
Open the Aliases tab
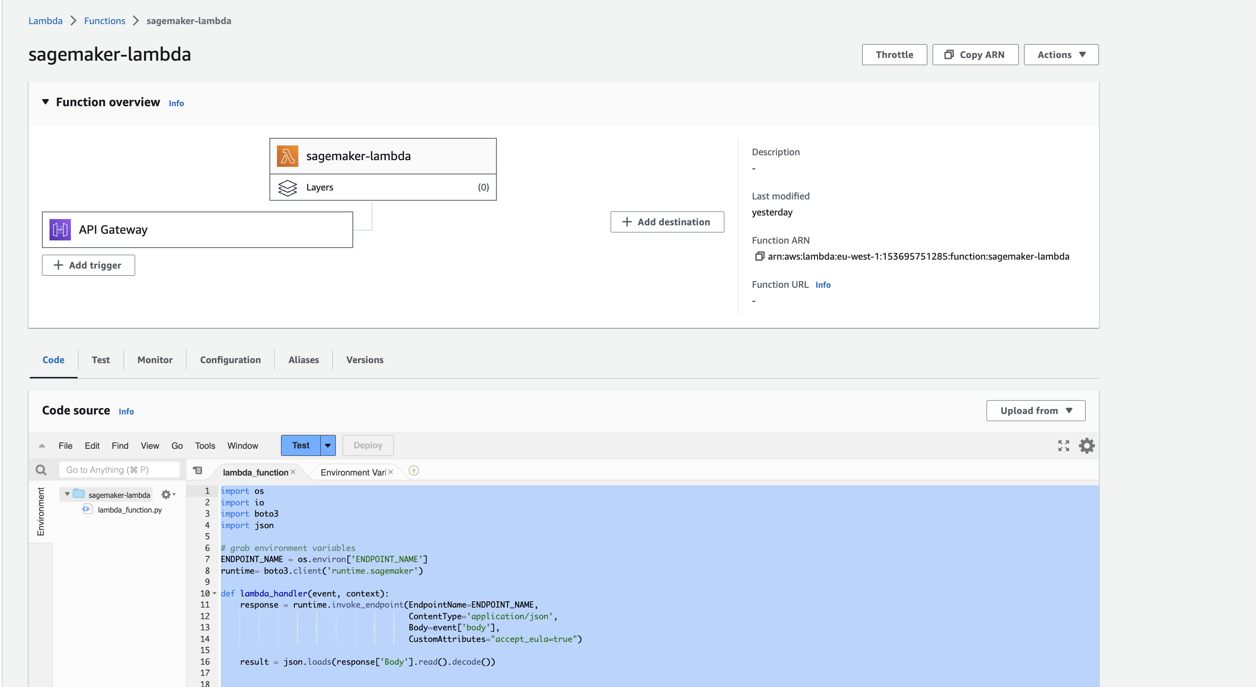tap(303, 360)
